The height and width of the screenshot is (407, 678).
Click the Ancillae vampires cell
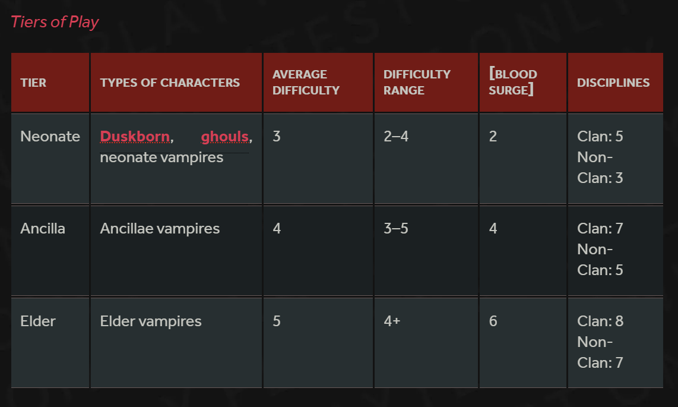pyautogui.click(x=176, y=251)
